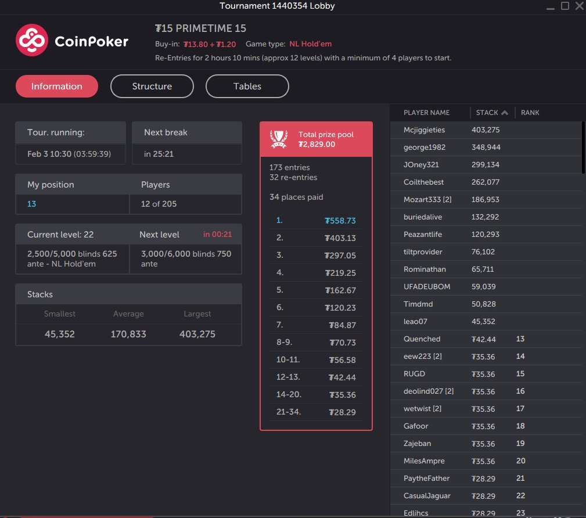Viewport: 586px width, 518px height.
Task: Select player PaytheFather row
Action: (x=486, y=479)
